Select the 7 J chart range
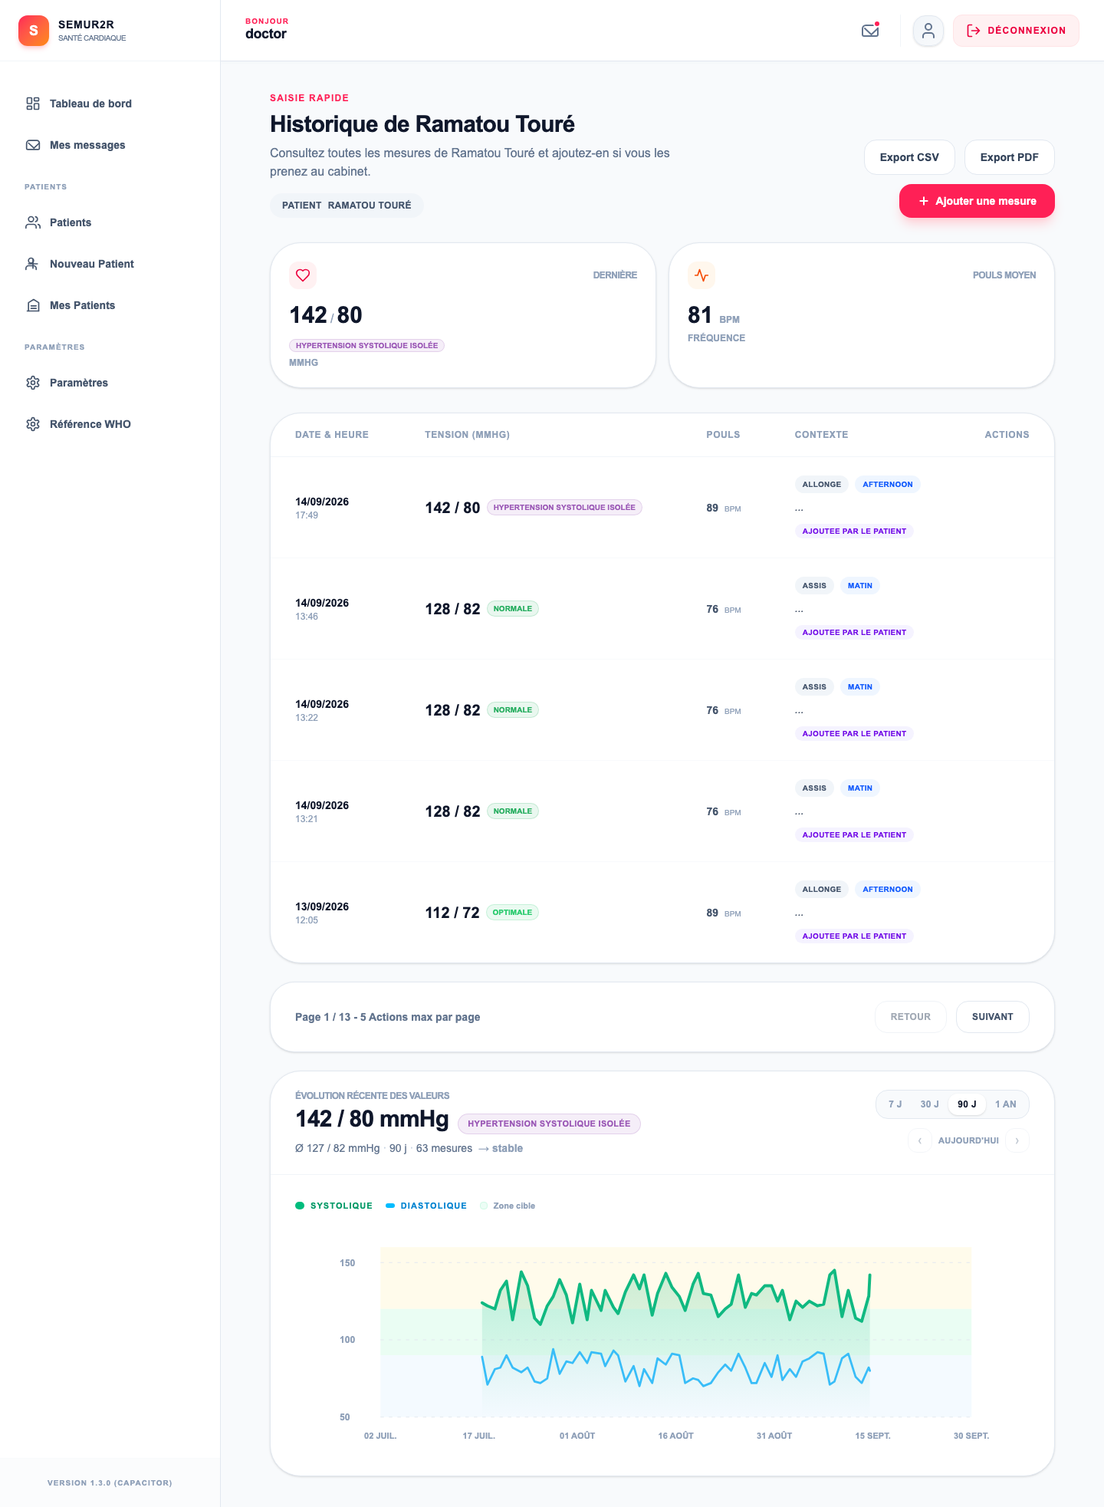 (895, 1104)
